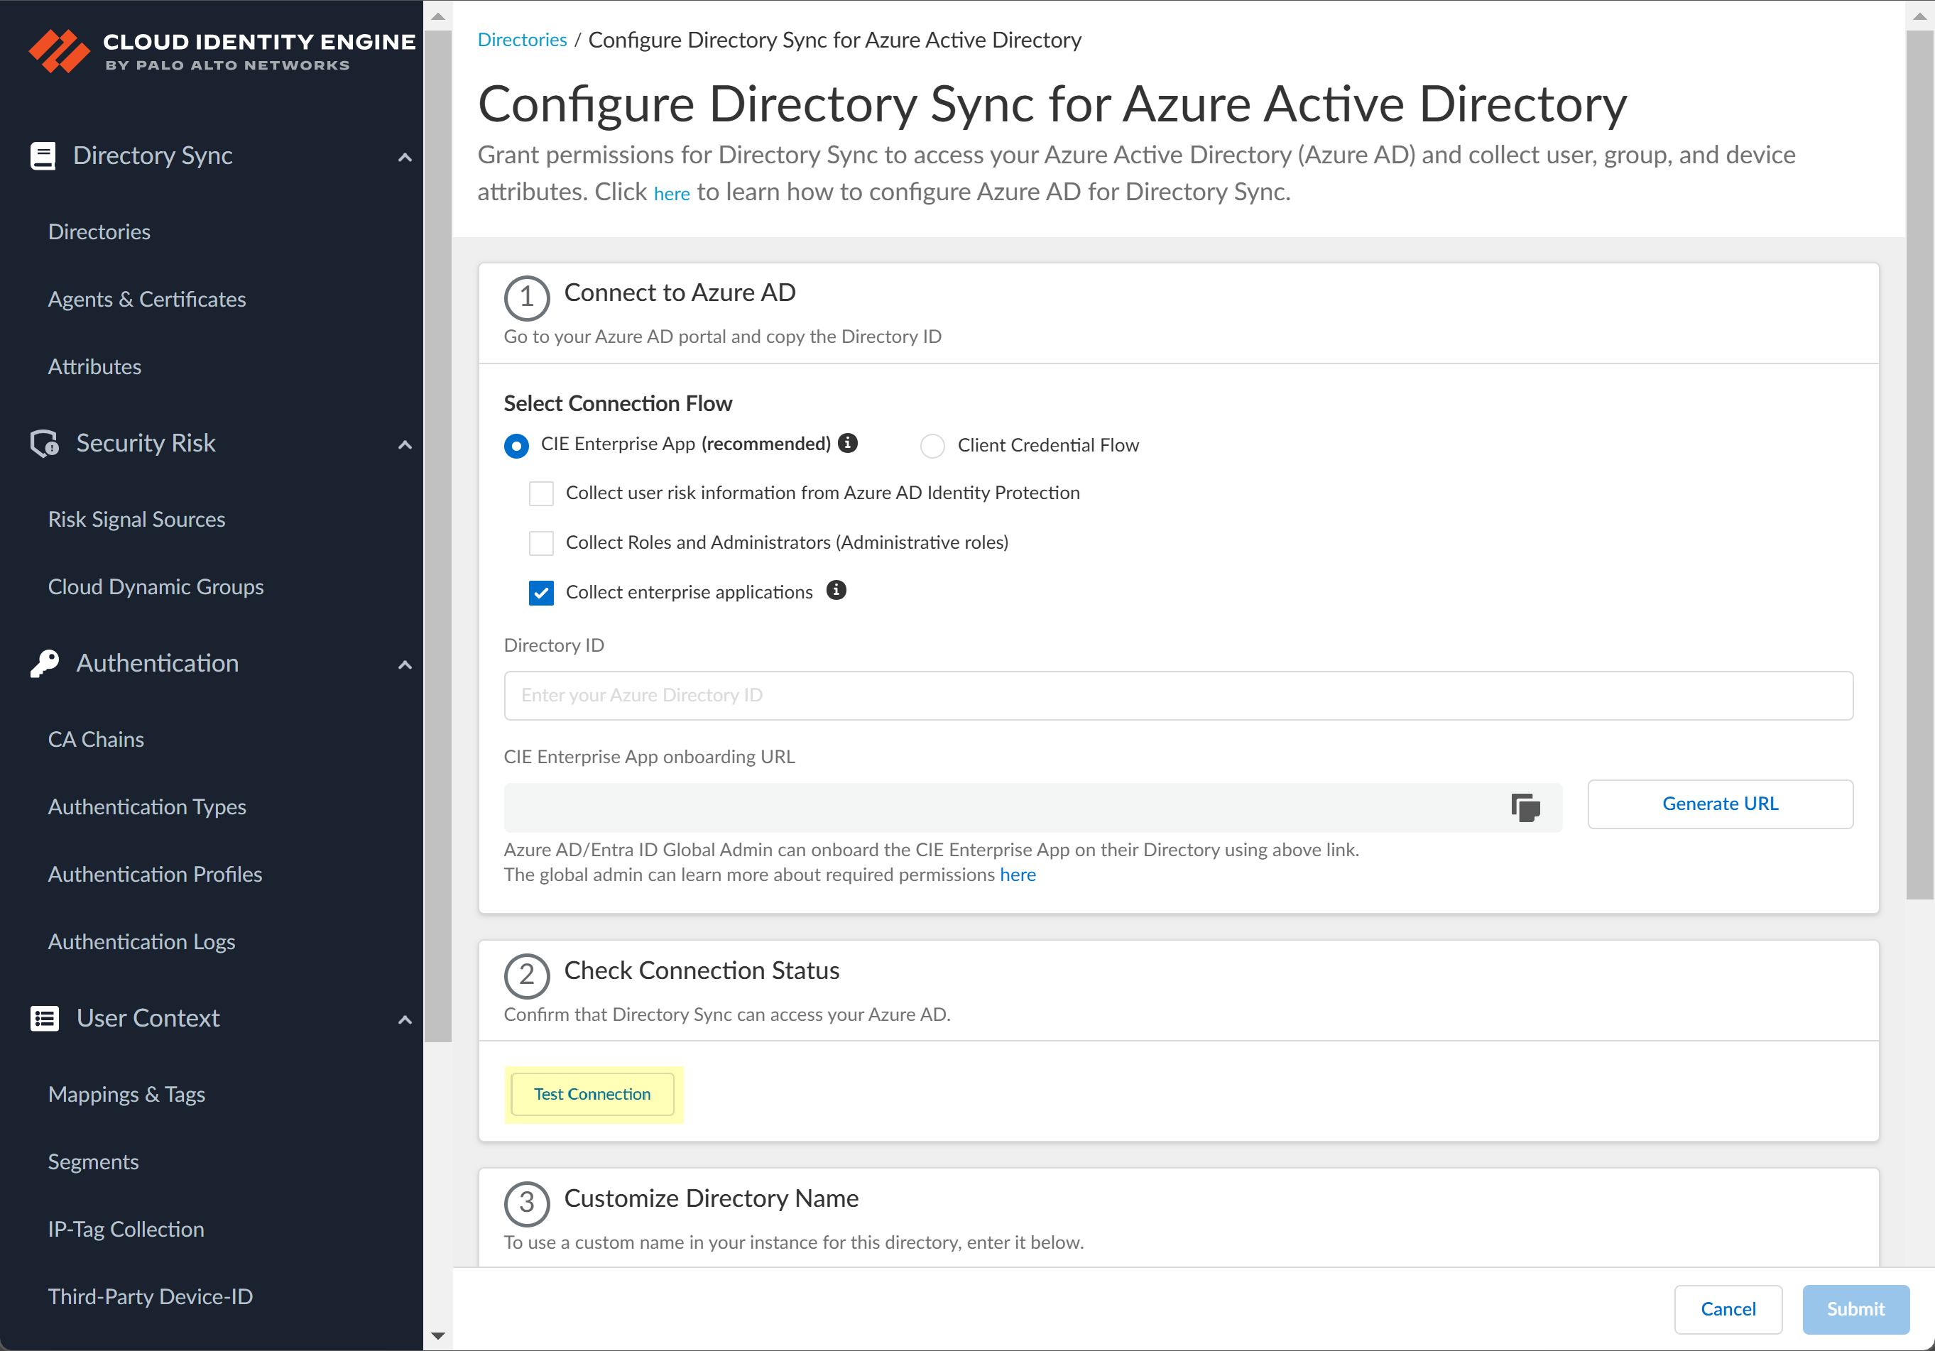This screenshot has width=1935, height=1351.
Task: Select Client Credential Flow radio button
Action: (x=932, y=446)
